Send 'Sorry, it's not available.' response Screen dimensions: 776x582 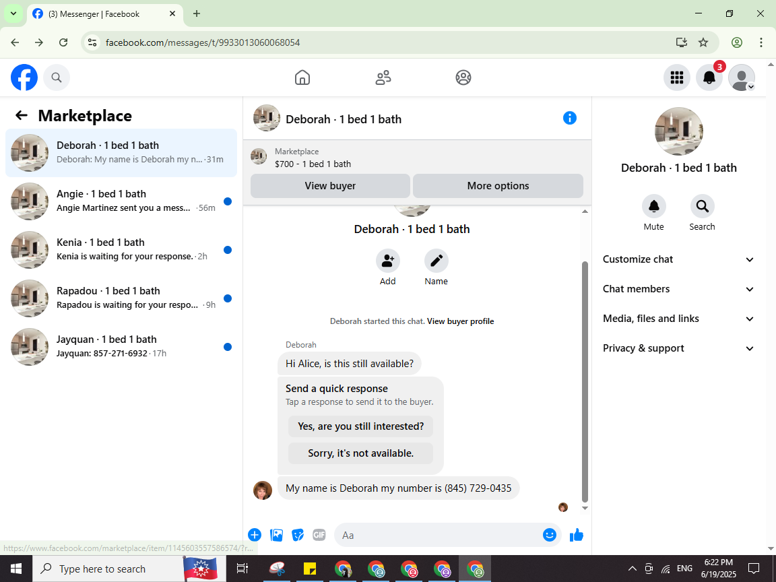[x=361, y=453]
